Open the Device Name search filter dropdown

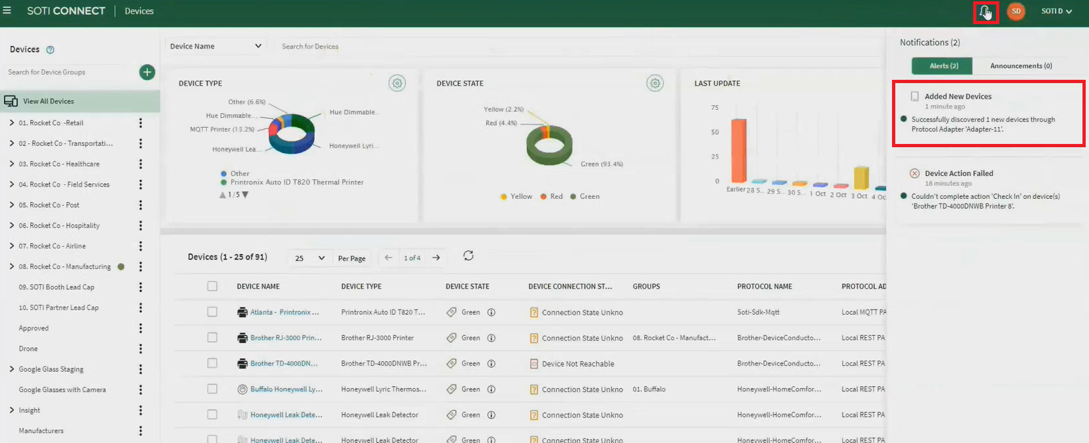point(215,46)
